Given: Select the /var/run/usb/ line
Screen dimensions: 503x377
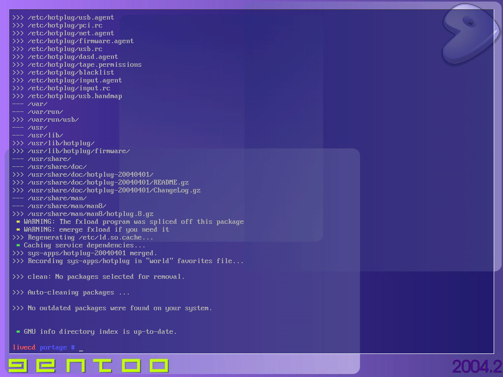Looking at the screenshot, I should [46, 120].
